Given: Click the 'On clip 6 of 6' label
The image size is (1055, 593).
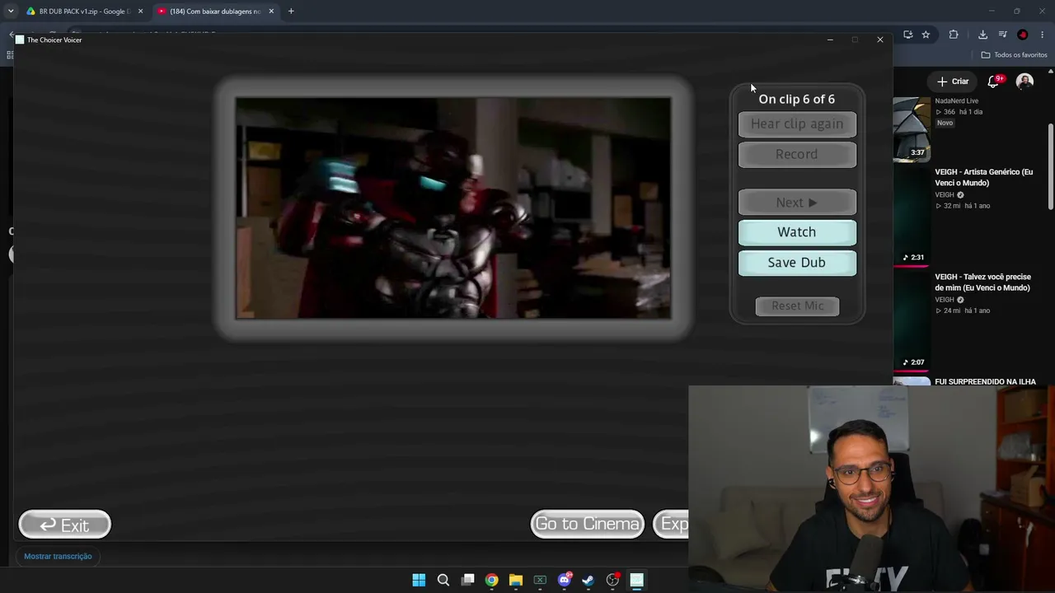Looking at the screenshot, I should point(796,99).
